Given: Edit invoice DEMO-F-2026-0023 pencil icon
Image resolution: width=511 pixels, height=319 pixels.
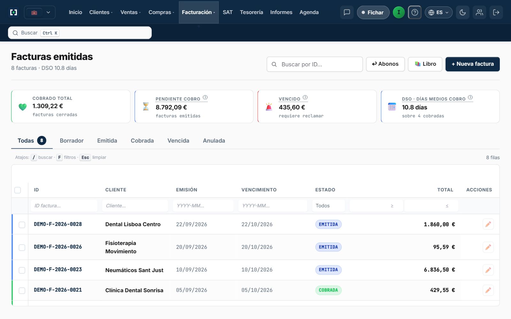Looking at the screenshot, I should (x=488, y=270).
